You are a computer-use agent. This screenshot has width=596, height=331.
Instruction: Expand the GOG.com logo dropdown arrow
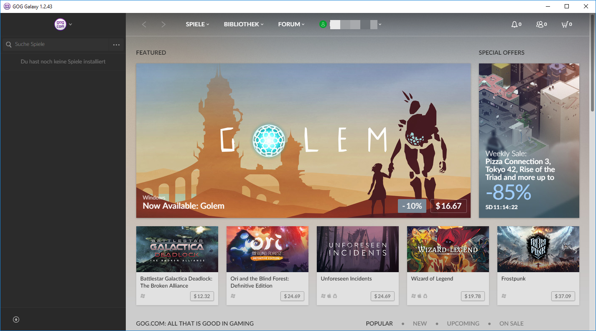coord(71,25)
